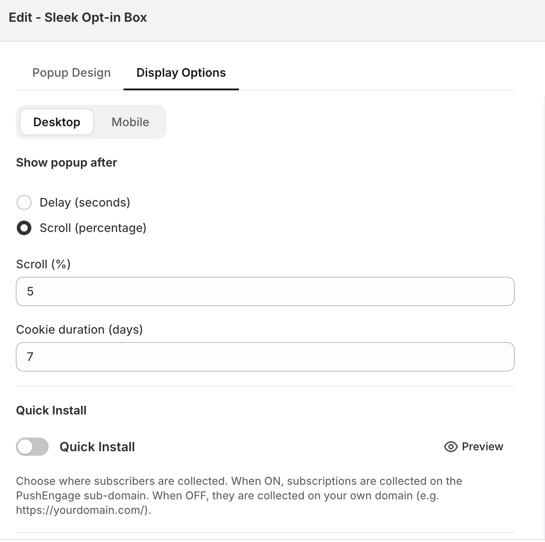Switch to the Mobile device view
This screenshot has height=542, width=545.
coord(130,122)
